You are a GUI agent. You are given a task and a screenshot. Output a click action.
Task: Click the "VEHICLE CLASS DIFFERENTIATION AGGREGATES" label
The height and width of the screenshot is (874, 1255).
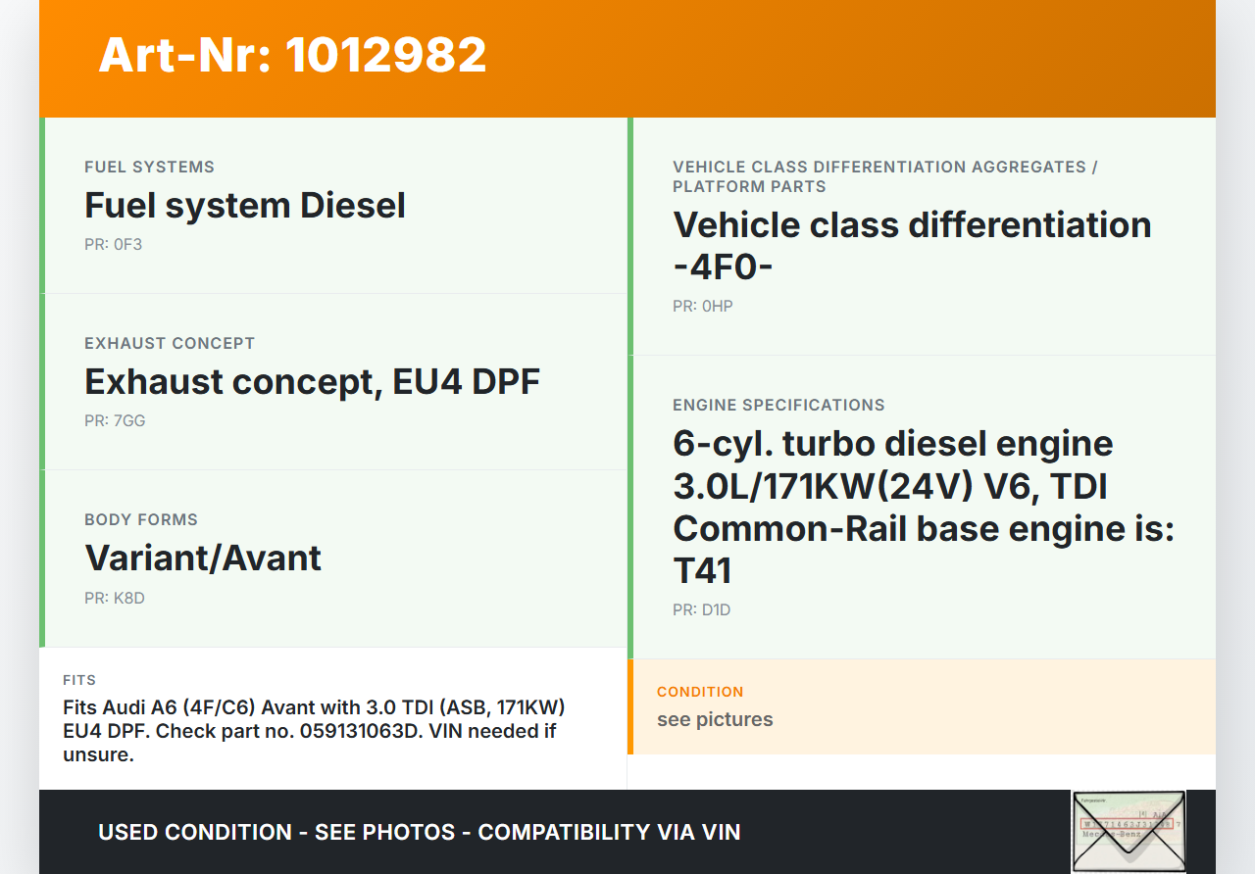tap(885, 176)
